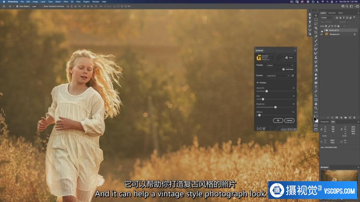
Task: Click the Size slider handle
Action: 263,99
